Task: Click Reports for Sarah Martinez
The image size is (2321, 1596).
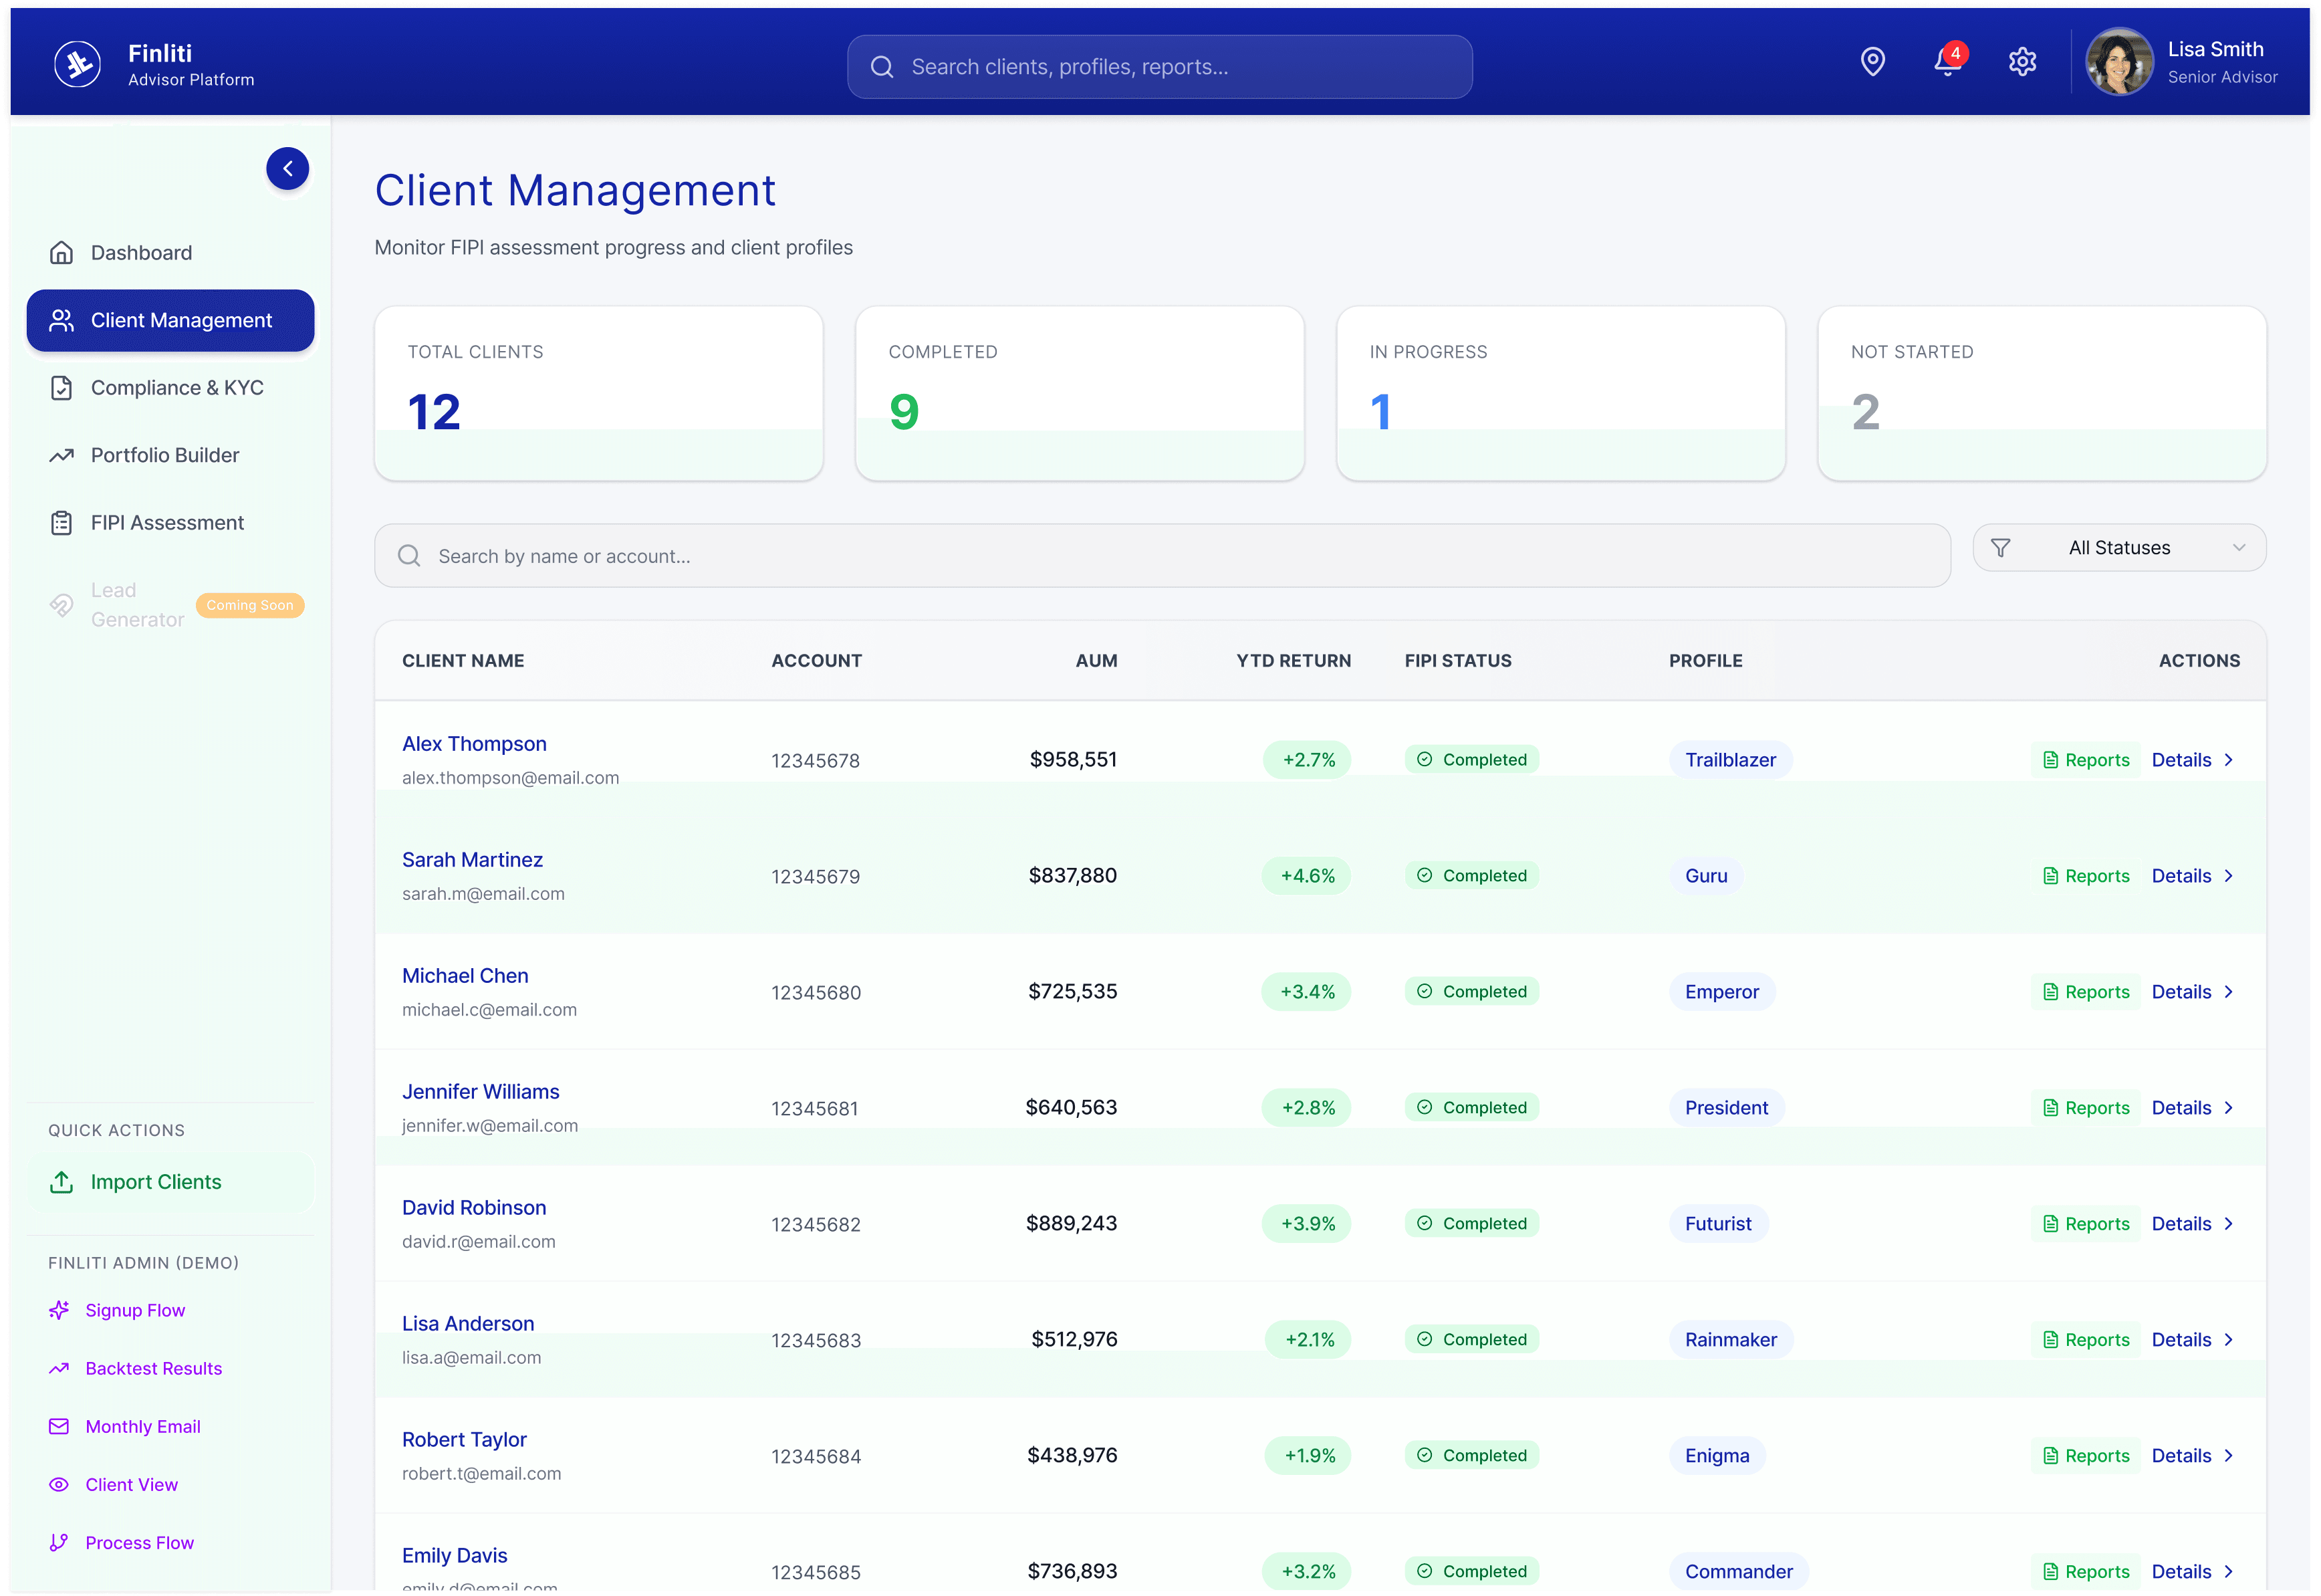Action: [2085, 875]
